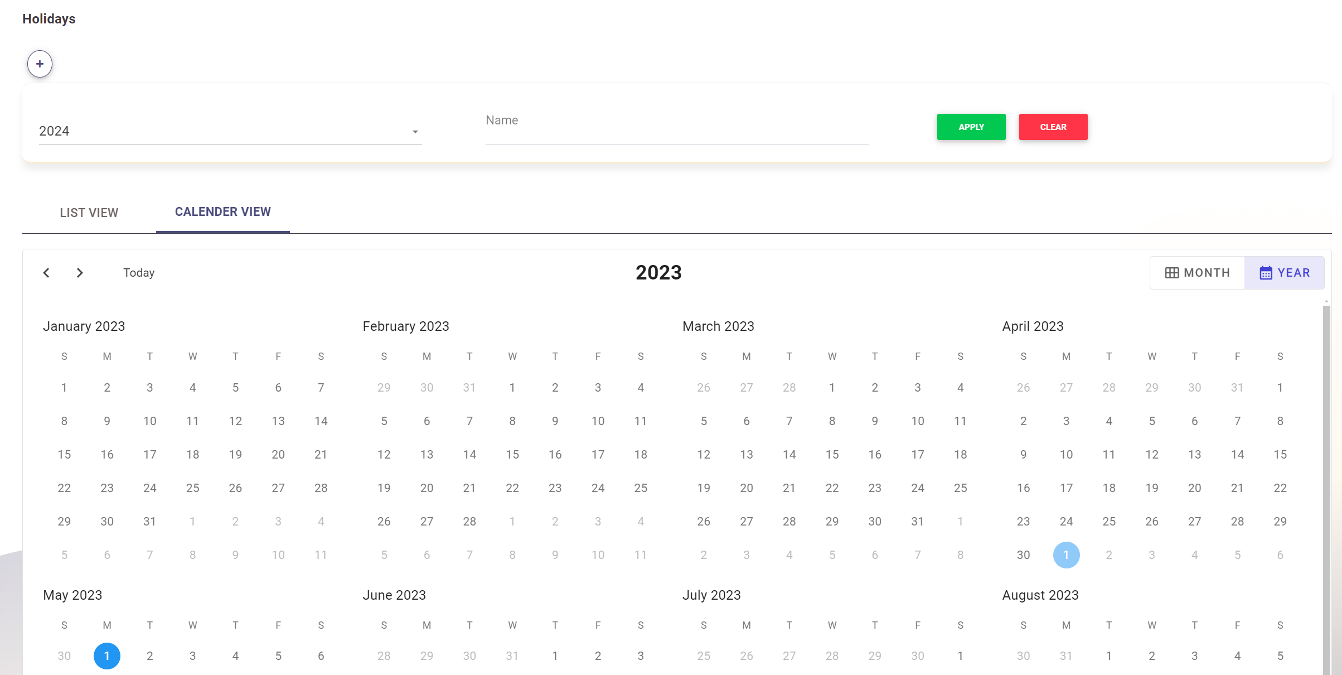This screenshot has width=1342, height=675.
Task: Click the calendar icon on YEAR button
Action: 1264,273
